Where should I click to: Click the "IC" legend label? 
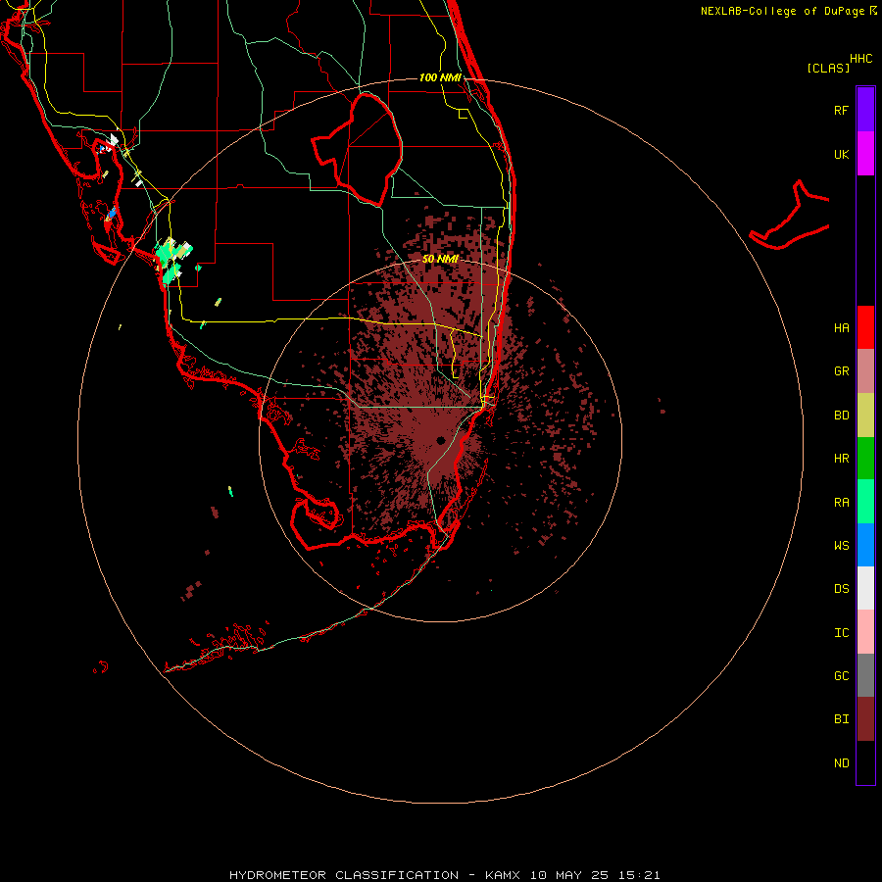pos(841,633)
